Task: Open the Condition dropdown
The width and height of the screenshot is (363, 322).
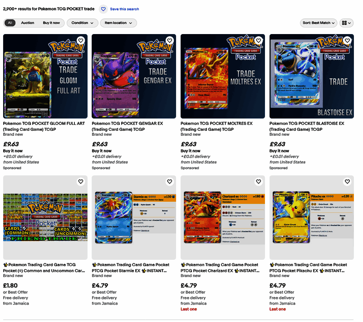Action: point(83,23)
